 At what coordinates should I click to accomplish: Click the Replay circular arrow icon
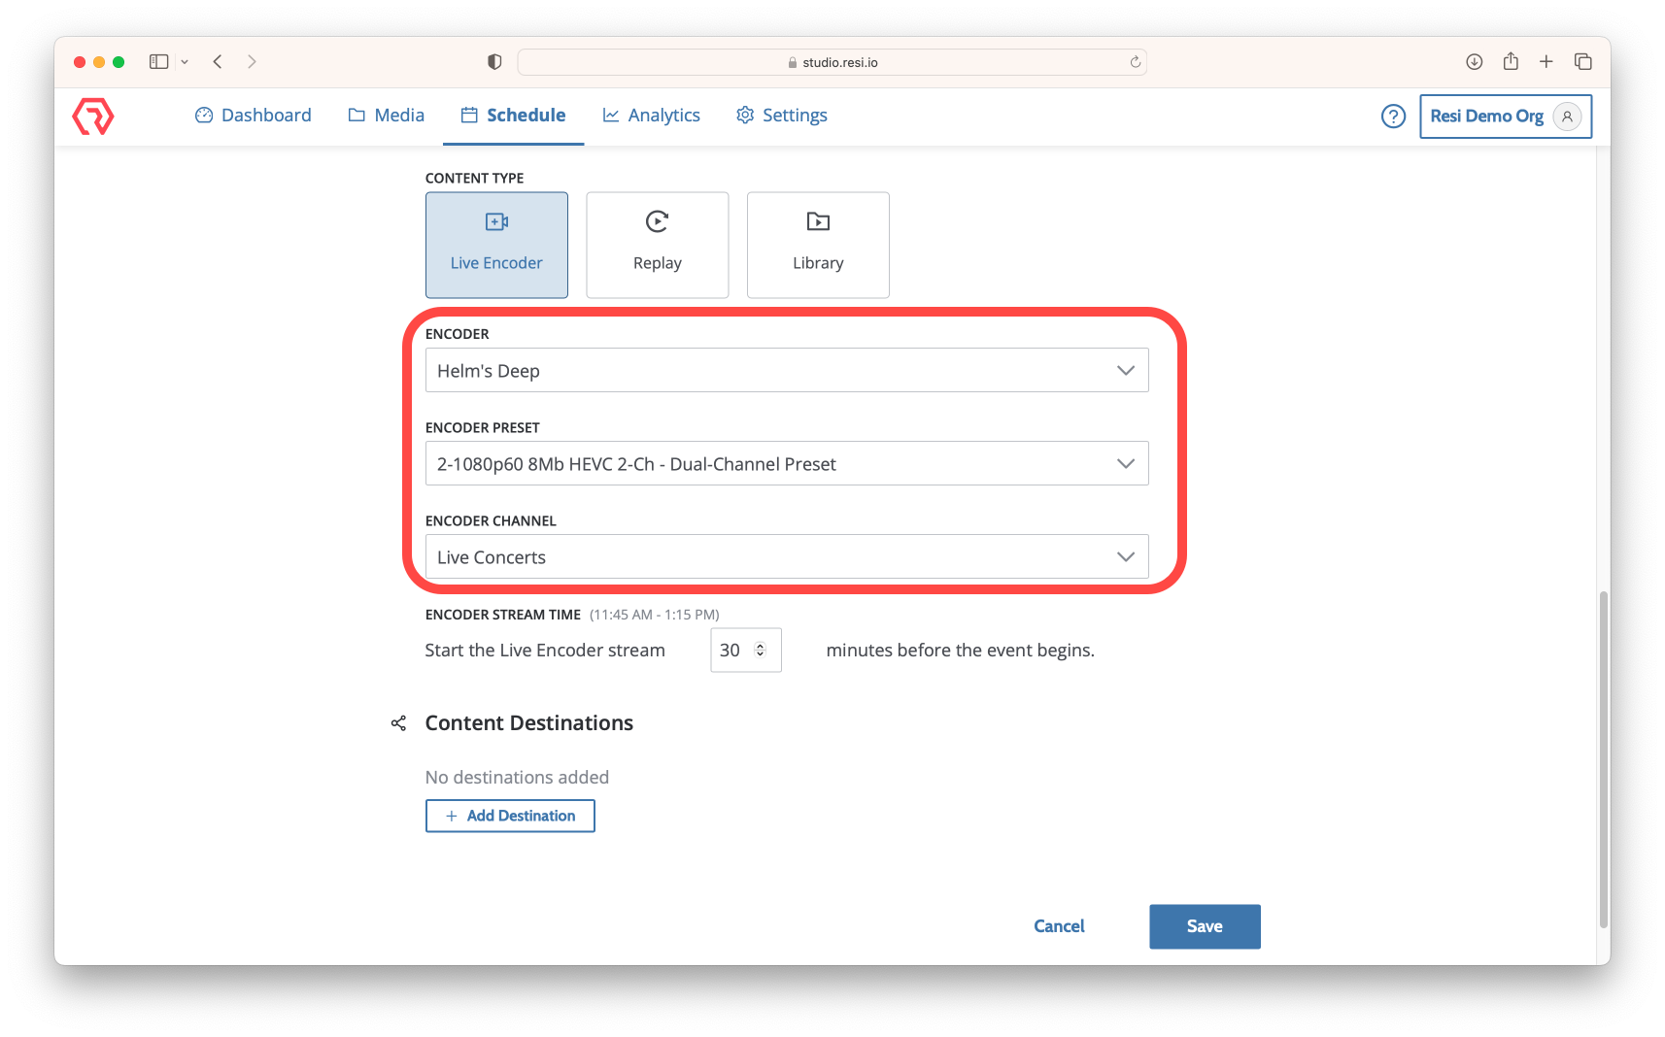coord(657,220)
